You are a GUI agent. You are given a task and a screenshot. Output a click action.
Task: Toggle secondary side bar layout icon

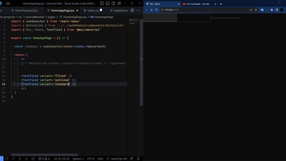tap(113, 4)
